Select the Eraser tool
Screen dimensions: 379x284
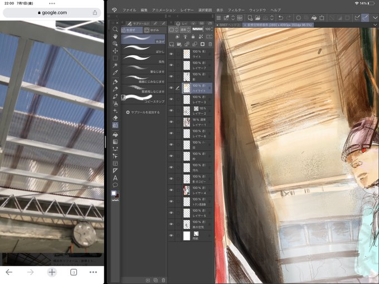pos(115,118)
